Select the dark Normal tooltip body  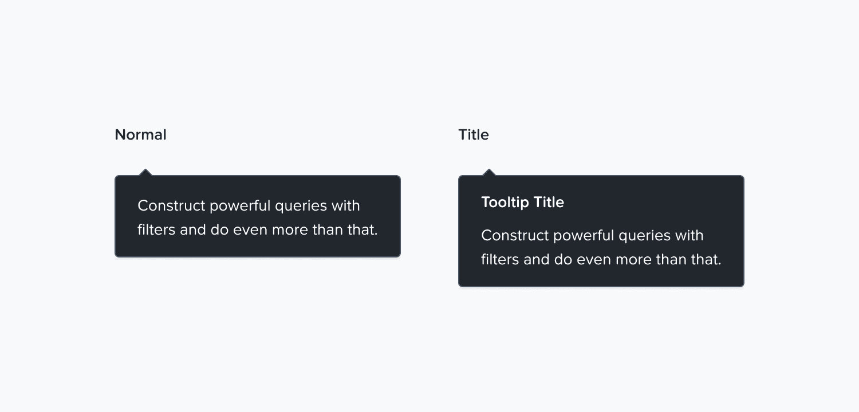[258, 216]
